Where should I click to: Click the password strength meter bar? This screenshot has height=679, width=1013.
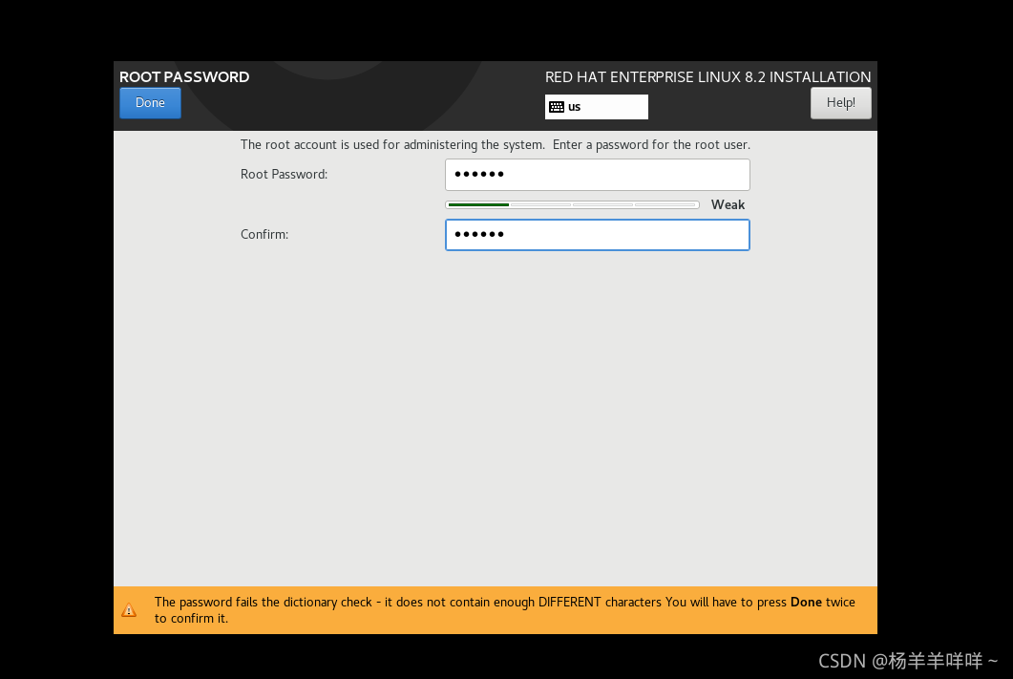pos(572,204)
